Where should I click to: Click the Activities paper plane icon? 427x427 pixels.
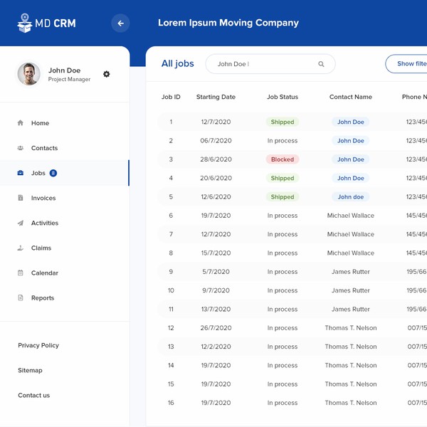[x=21, y=223]
